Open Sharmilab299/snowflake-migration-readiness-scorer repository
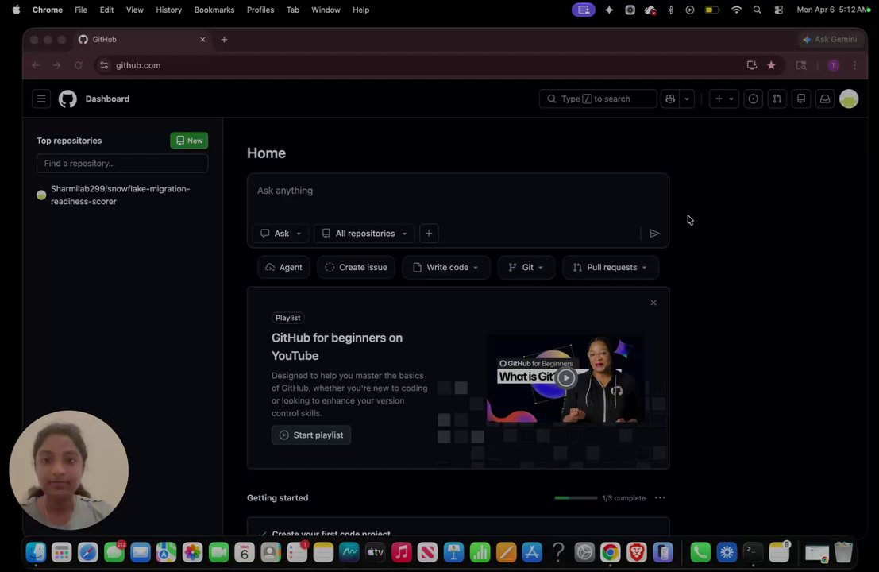Screen dimensions: 879x572 tap(121, 195)
